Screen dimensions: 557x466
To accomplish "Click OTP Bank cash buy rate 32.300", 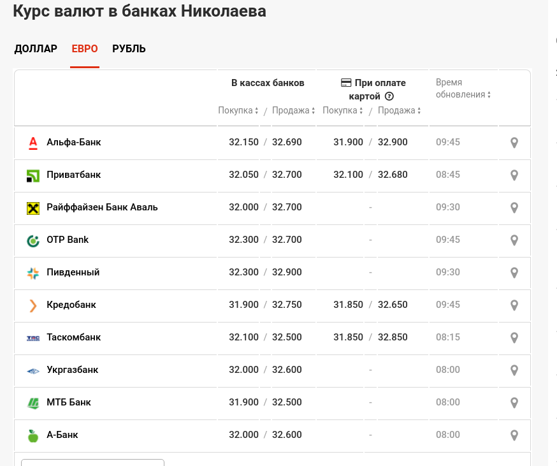I will click(243, 240).
